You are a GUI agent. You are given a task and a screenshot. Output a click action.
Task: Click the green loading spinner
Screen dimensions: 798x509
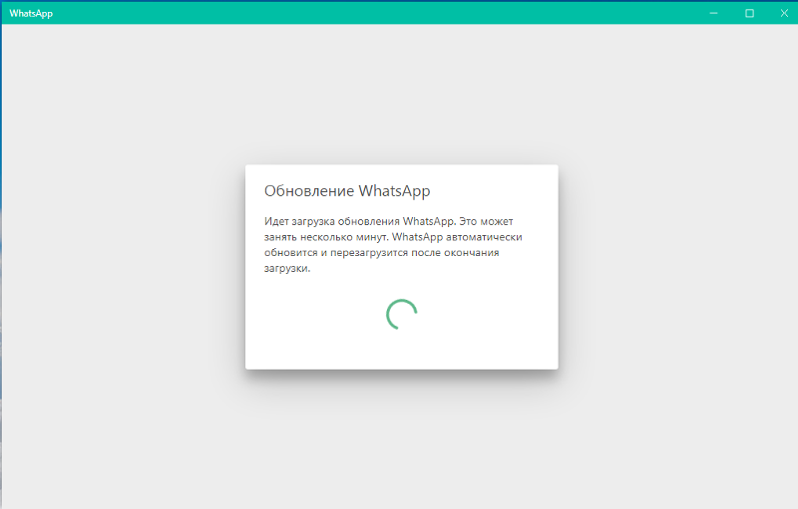tap(402, 314)
